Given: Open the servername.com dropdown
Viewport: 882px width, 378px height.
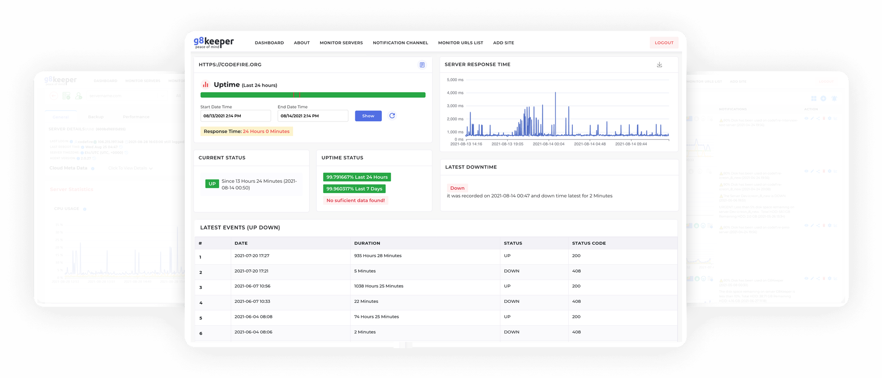Looking at the screenshot, I should [126, 96].
